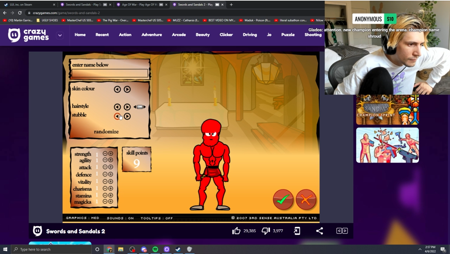The width and height of the screenshot is (450, 254).
Task: Adjust the hairstyle colour slider
Action: (140, 107)
